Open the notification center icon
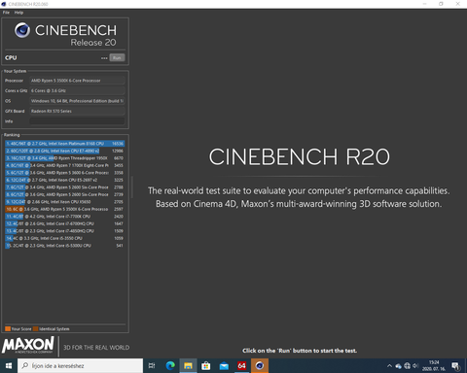Image resolution: width=467 pixels, height=373 pixels. 456,366
